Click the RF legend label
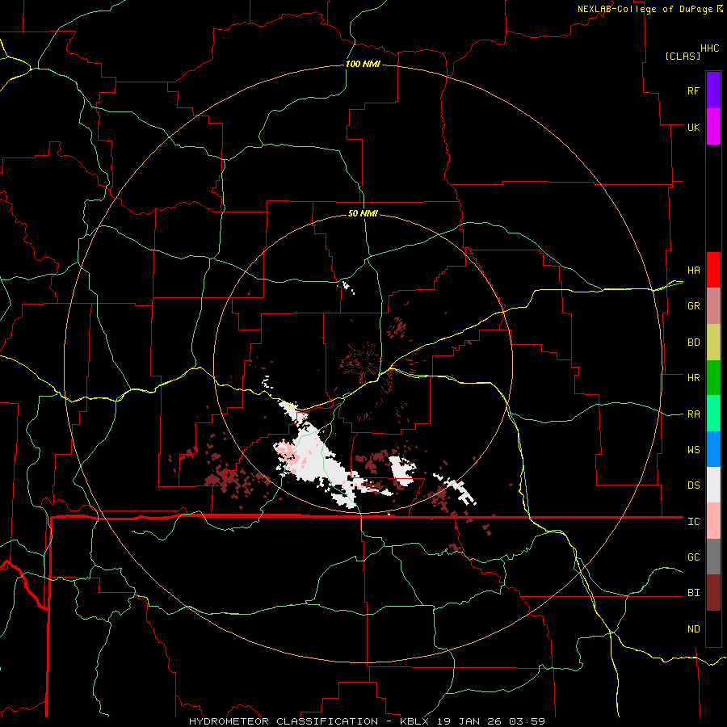Screen dimensions: 727x727 click(x=693, y=90)
